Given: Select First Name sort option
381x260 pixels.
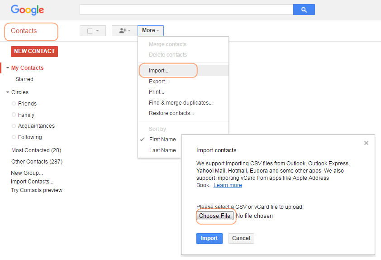Looking at the screenshot, I should point(162,140).
